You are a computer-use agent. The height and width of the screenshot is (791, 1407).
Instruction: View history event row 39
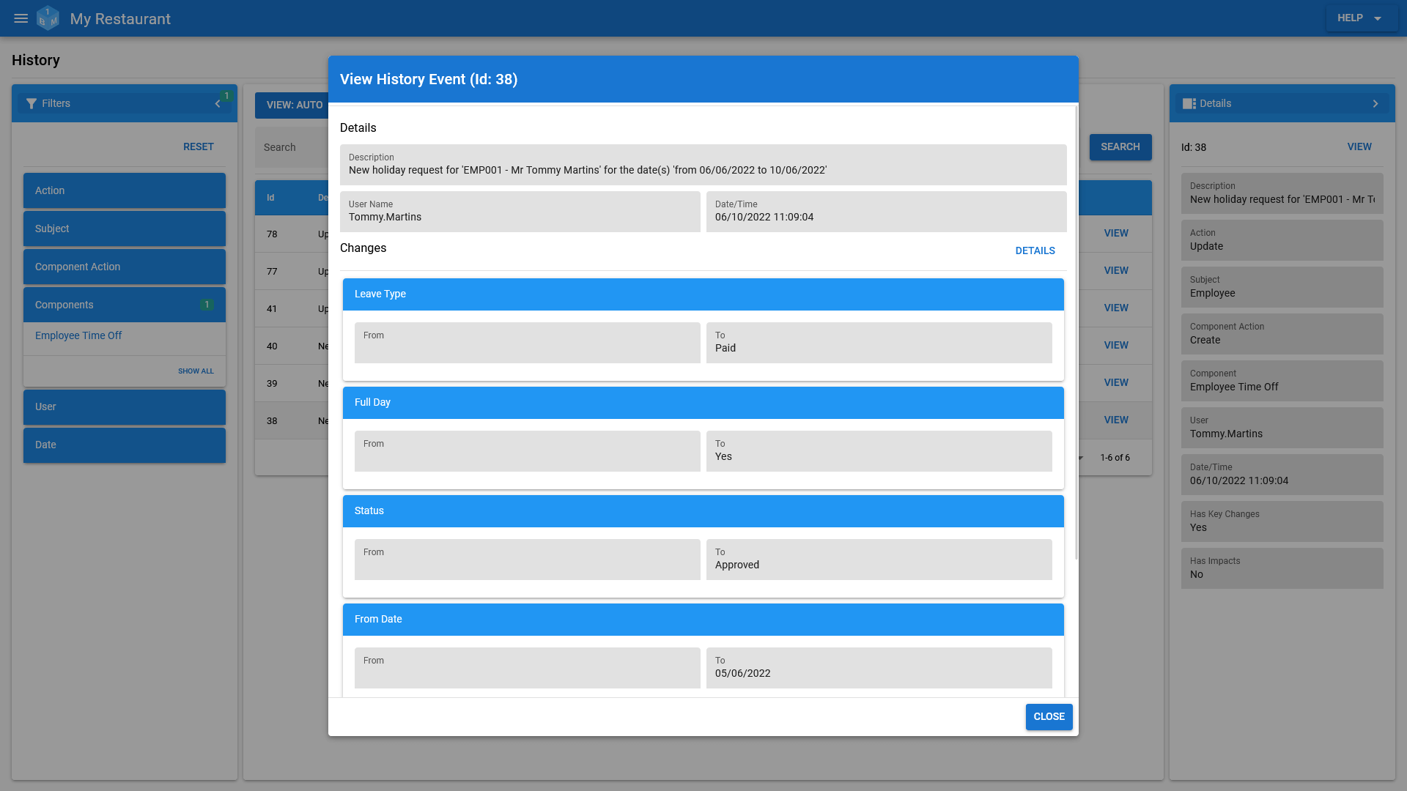click(x=1116, y=383)
